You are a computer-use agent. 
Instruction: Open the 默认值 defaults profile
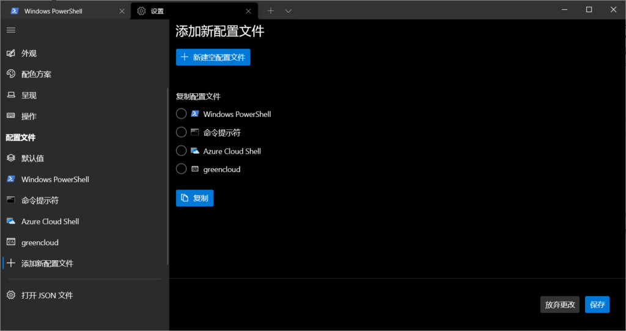84,158
